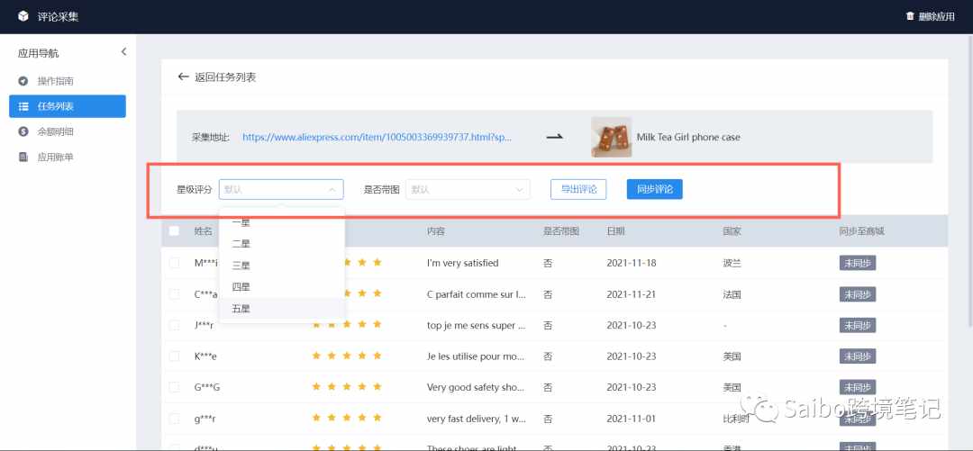Choose 三星 from the rating dropdown list
The height and width of the screenshot is (451, 973).
coord(282,266)
